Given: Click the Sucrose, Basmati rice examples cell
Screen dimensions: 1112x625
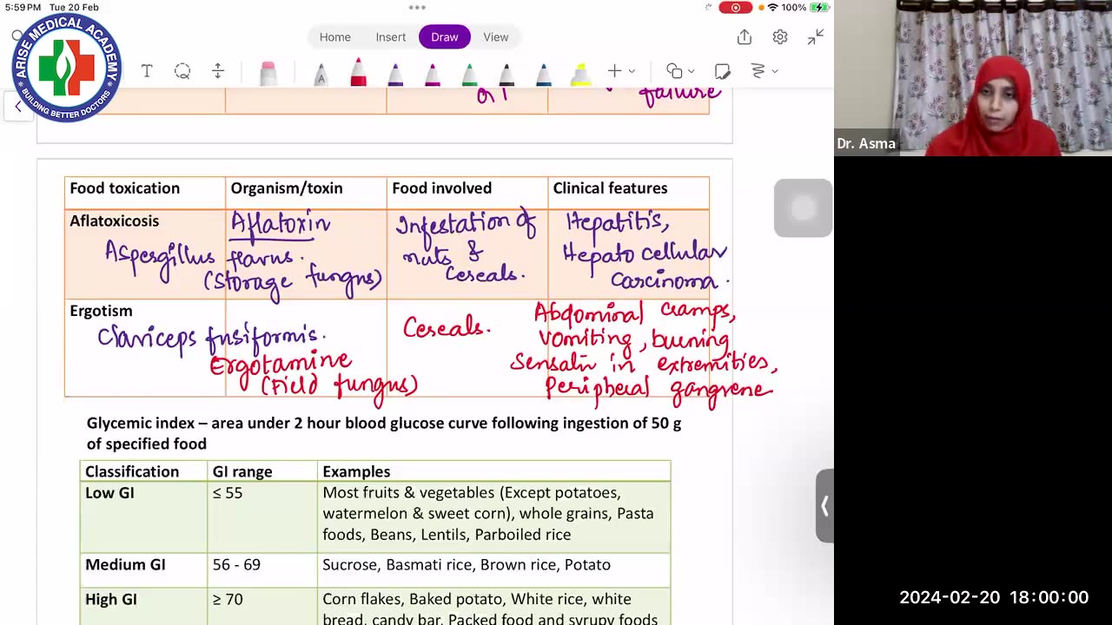Looking at the screenshot, I should [493, 569].
